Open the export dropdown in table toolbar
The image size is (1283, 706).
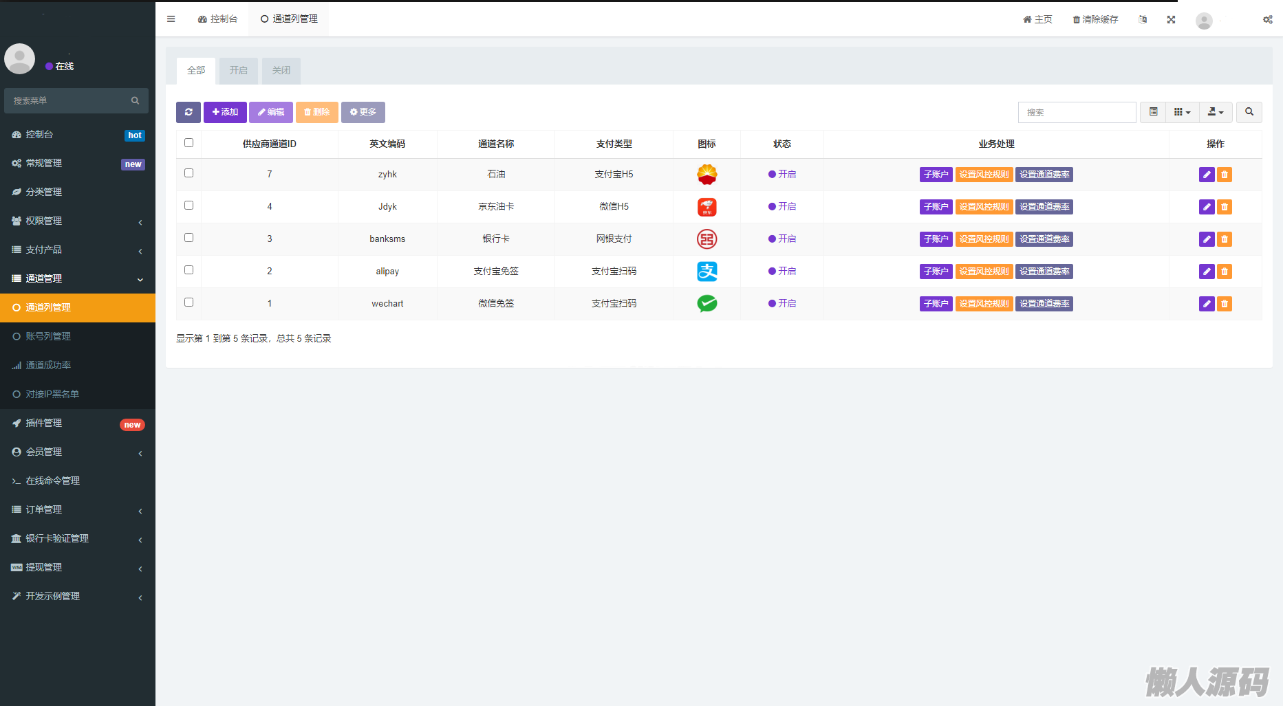1216,112
